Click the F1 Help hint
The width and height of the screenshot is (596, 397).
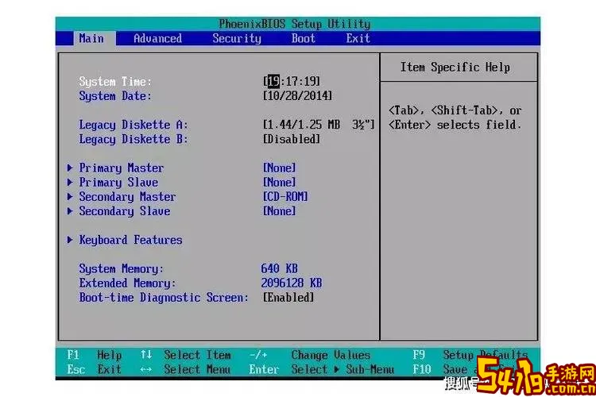(x=95, y=355)
